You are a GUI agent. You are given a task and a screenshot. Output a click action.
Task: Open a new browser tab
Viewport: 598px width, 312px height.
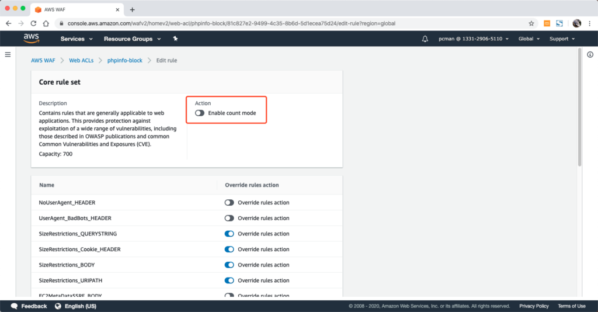132,9
